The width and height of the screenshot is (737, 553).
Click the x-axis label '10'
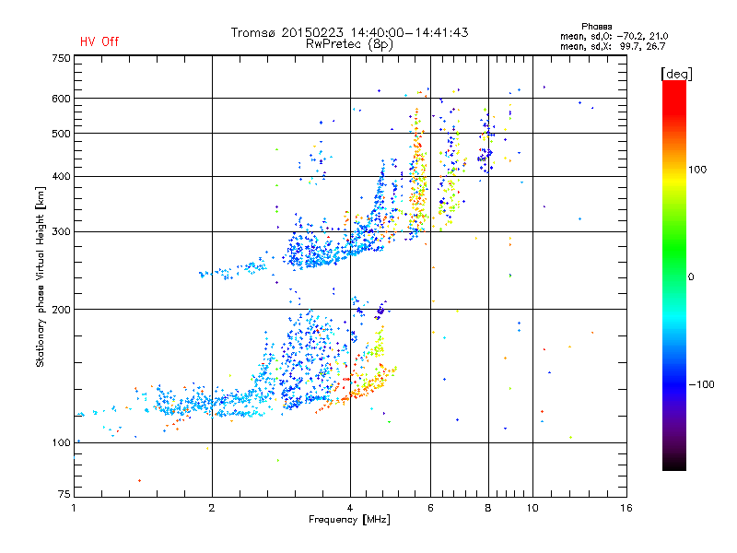[532, 508]
